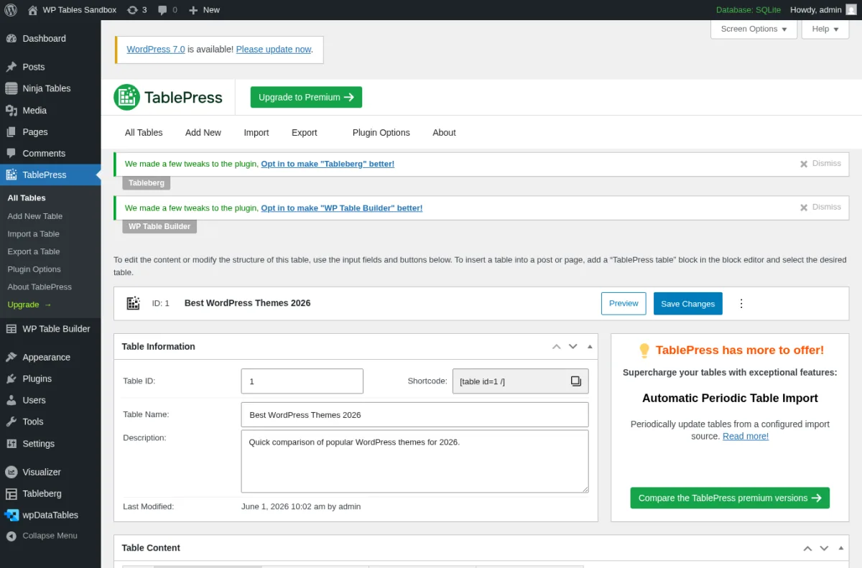Viewport: 862px width, 568px height.
Task: Open the wpDataTables menu
Action: 50,516
